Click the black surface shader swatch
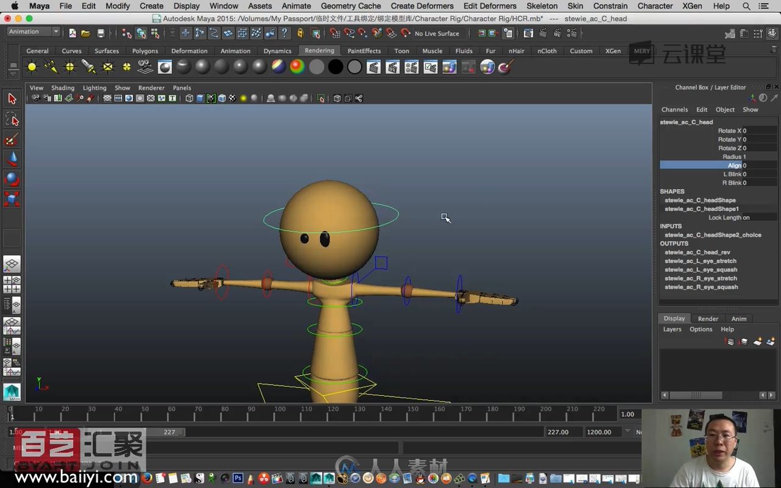This screenshot has width=781, height=488. 335,67
